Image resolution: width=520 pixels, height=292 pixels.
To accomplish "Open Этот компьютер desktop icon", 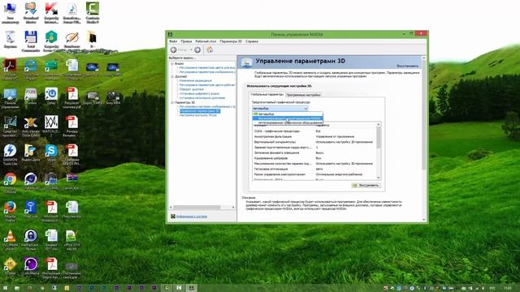I will coord(10,13).
